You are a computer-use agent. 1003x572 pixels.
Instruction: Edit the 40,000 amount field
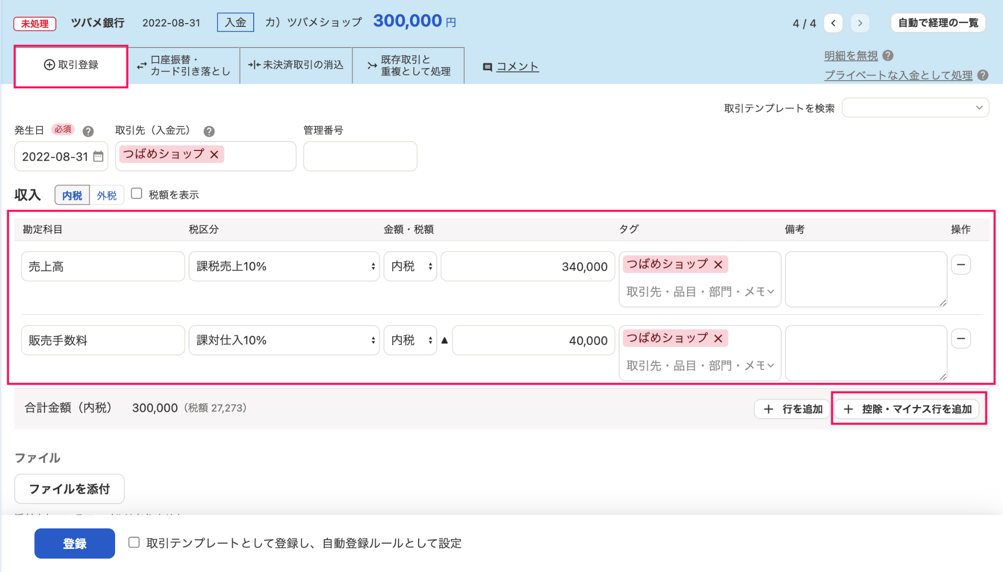[533, 340]
